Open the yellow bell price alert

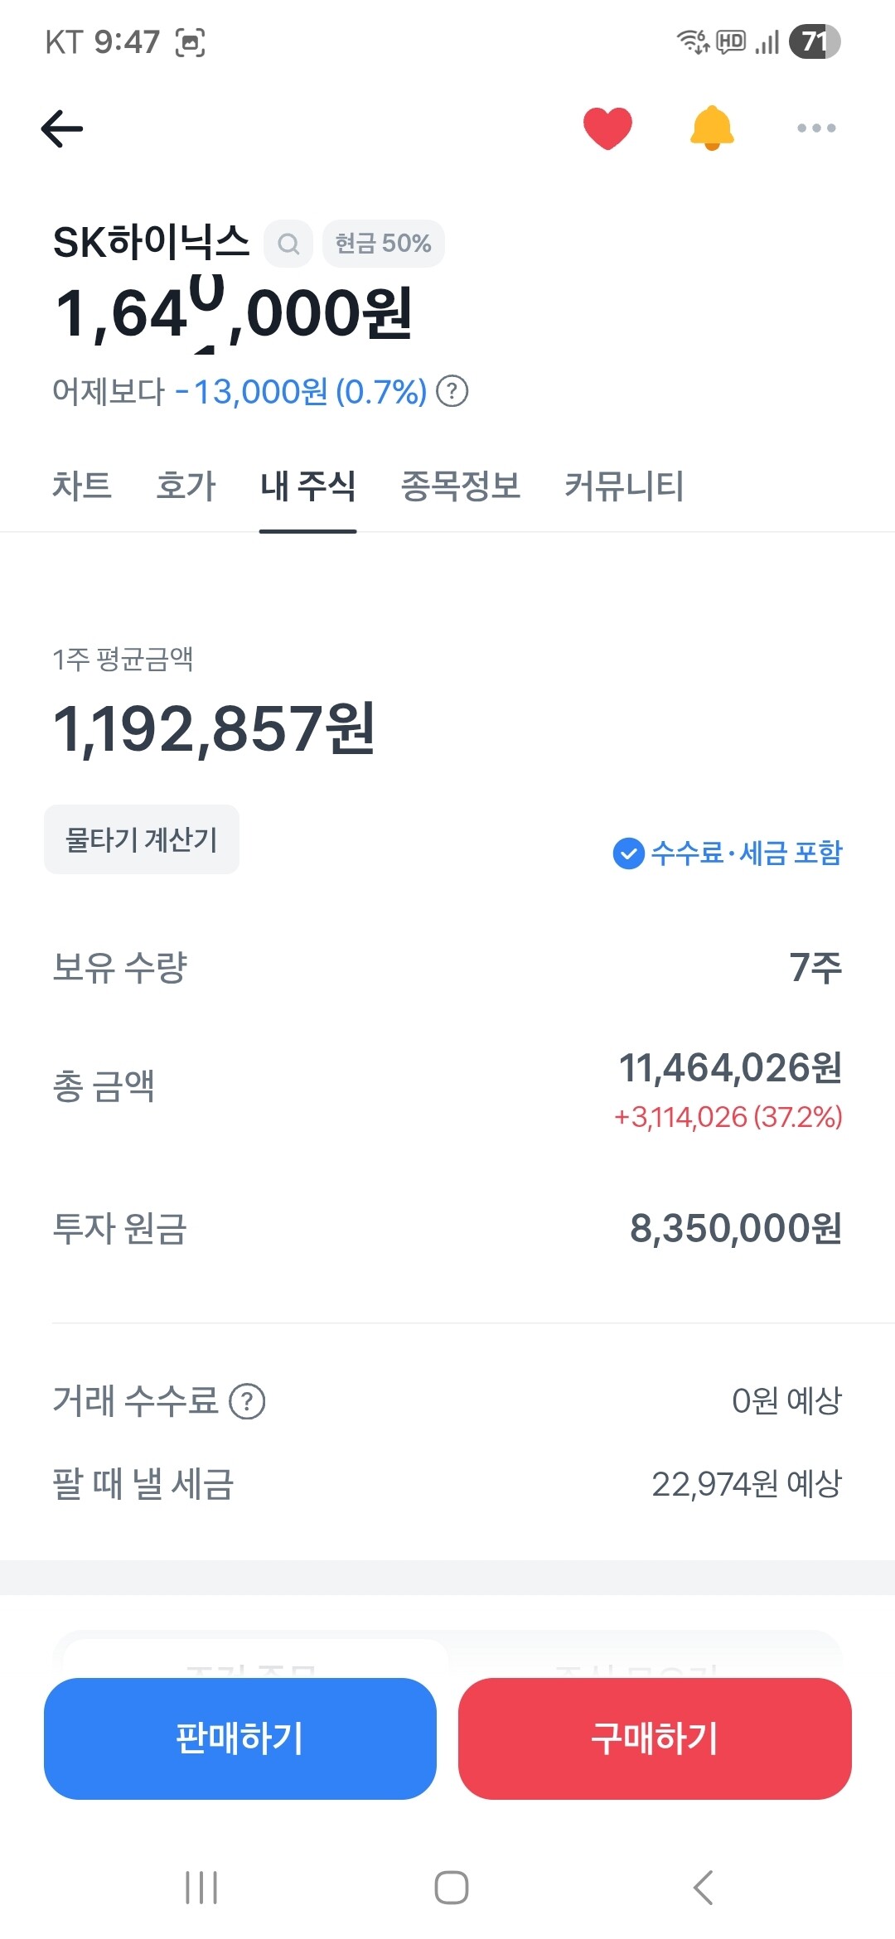(x=712, y=128)
